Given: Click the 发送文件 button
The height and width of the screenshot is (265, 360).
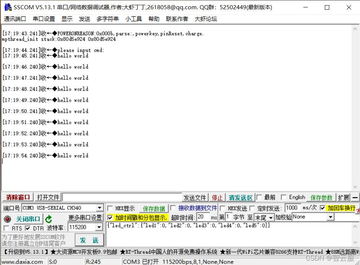Looking at the screenshot, I should click(195, 198).
